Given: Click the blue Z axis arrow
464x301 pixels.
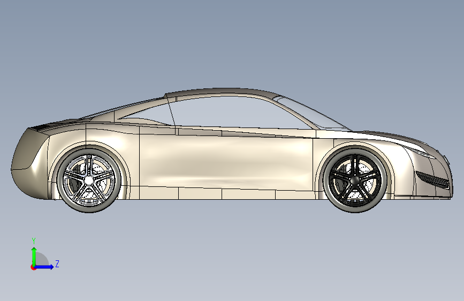Looking at the screenshot, I should click(x=44, y=267).
